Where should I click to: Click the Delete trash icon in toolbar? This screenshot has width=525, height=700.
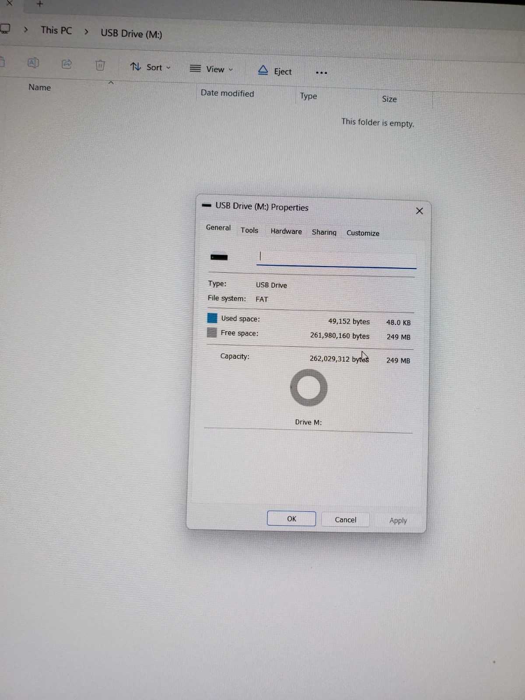point(100,65)
